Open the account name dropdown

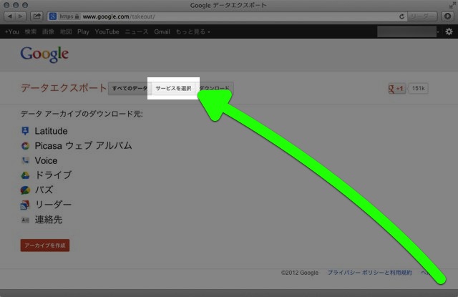tap(409, 31)
